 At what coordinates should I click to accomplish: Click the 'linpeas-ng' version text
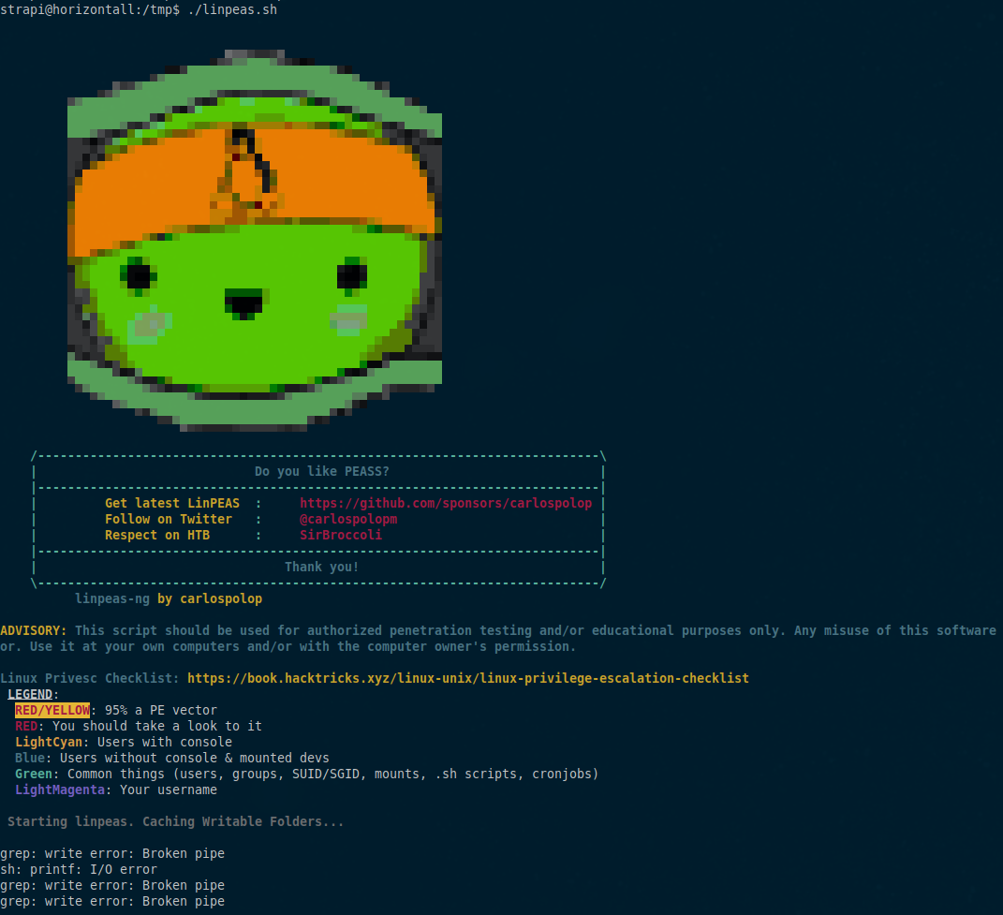point(112,598)
